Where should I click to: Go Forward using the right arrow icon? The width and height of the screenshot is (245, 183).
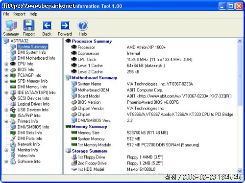click(65, 25)
